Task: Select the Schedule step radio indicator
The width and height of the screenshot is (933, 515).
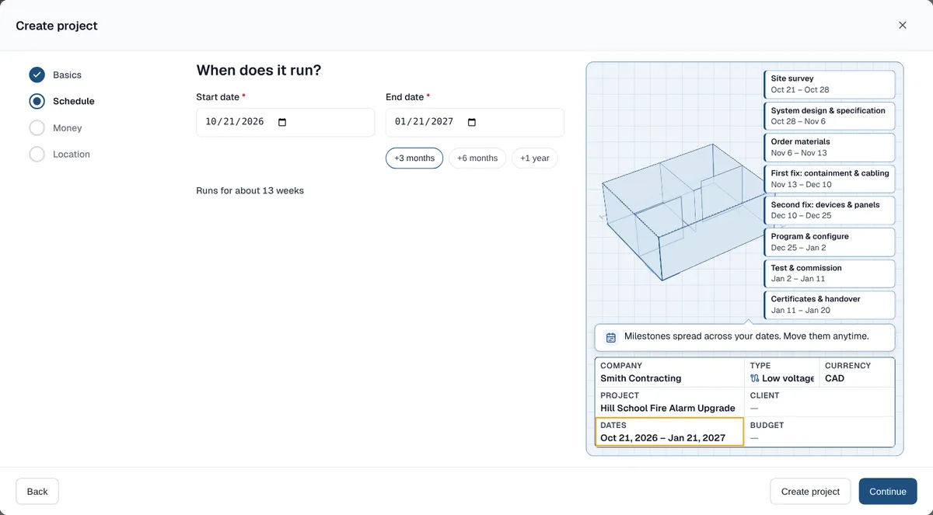Action: pos(37,101)
